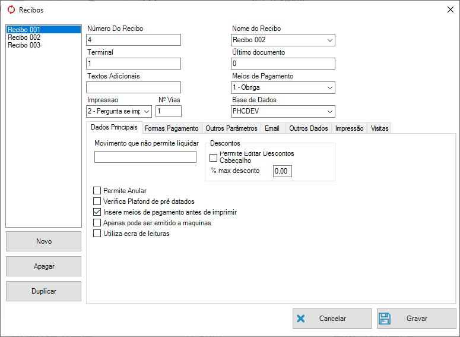
Task: Open the Outros Parâmetros tab
Action: coord(231,128)
